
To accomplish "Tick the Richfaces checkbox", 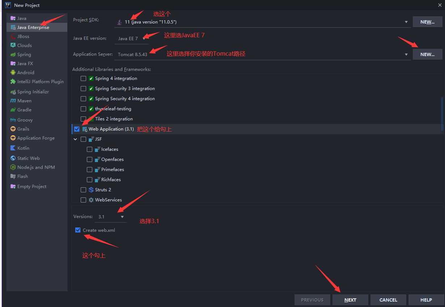I will 89,180.
